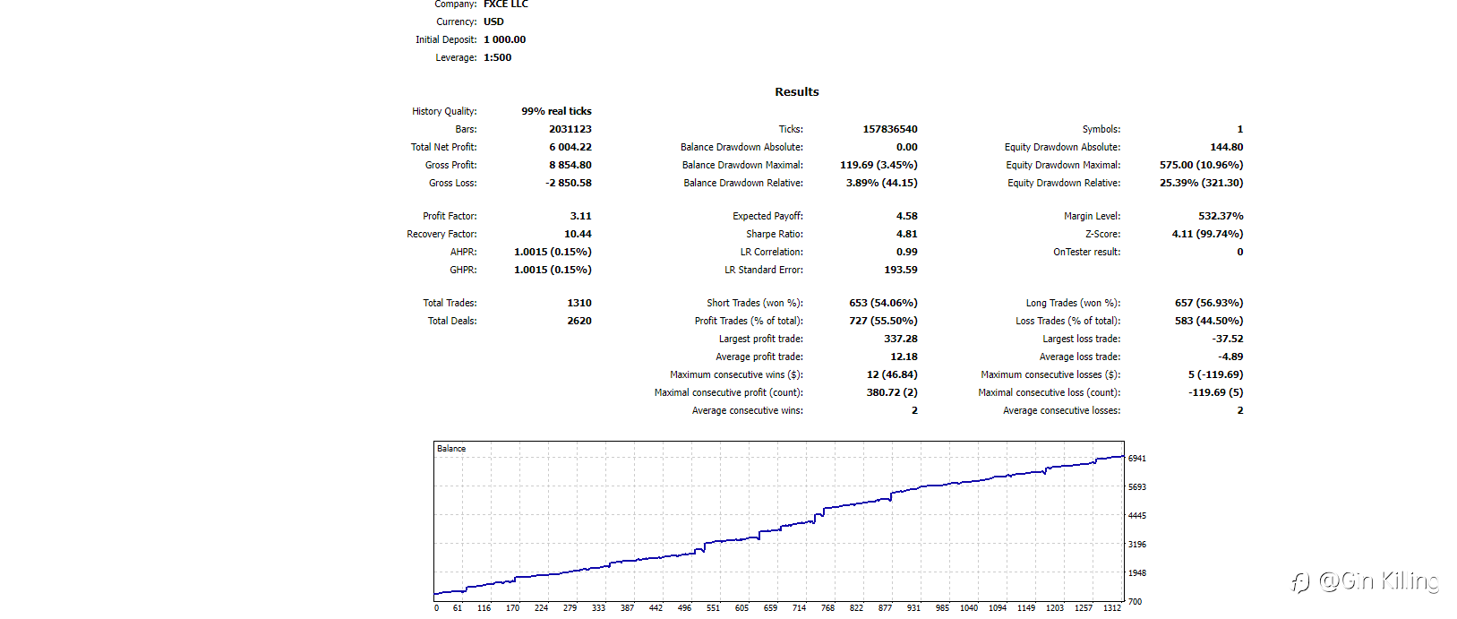Click the Profit Factor value 3.11

[x=581, y=216]
